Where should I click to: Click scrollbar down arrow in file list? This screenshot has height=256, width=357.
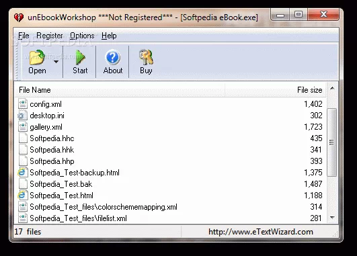point(332,218)
